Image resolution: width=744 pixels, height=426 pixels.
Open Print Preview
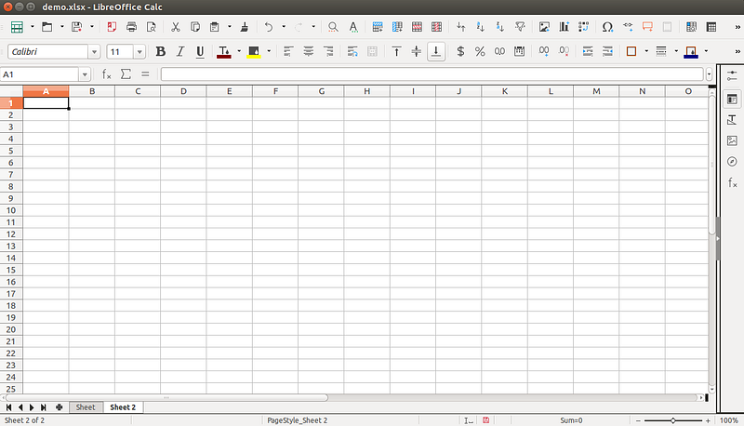pyautogui.click(x=152, y=27)
